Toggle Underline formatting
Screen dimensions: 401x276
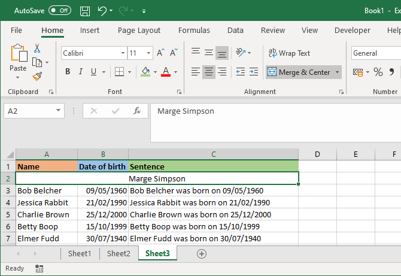click(x=93, y=72)
